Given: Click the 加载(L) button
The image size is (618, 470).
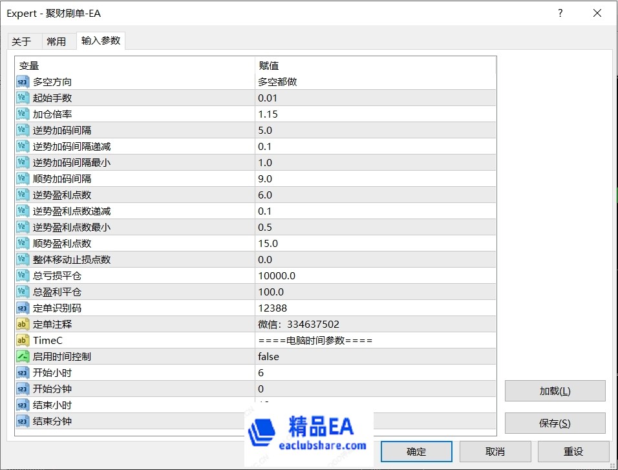Looking at the screenshot, I should pos(555,390).
